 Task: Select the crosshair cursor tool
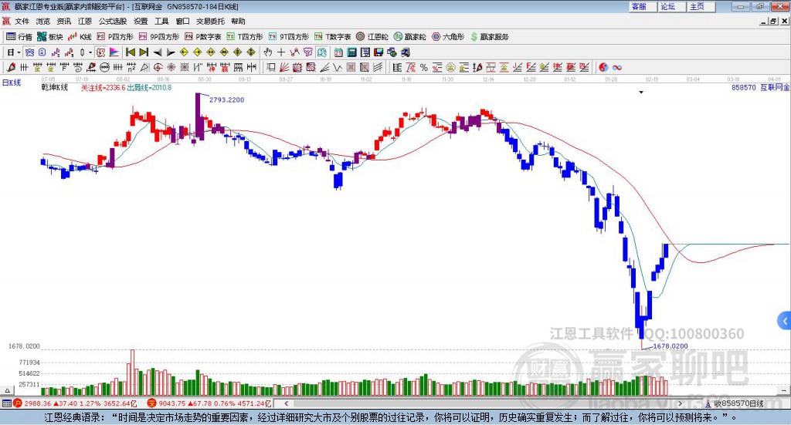pos(281,52)
